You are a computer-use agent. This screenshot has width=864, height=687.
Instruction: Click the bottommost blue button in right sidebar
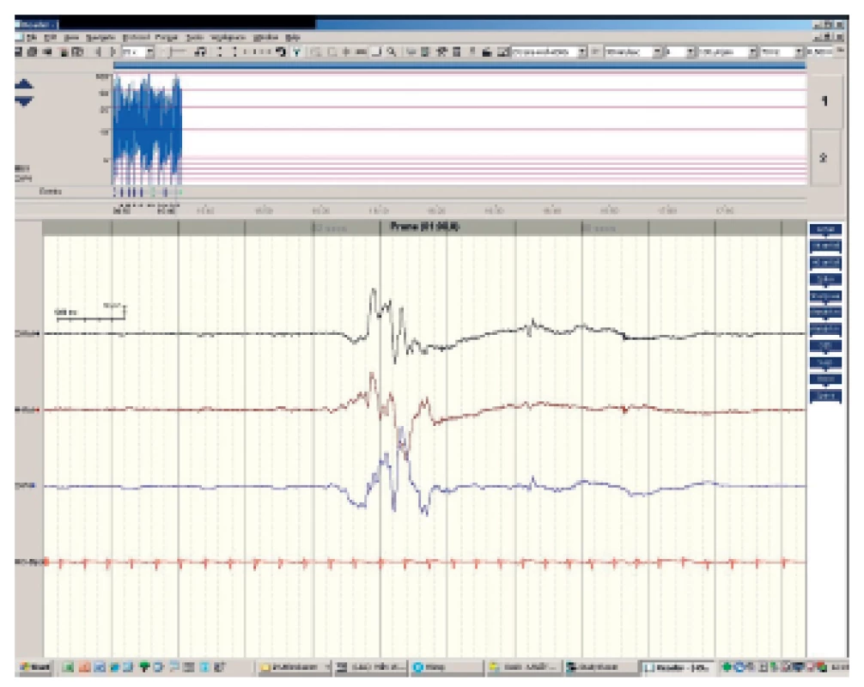click(x=824, y=397)
